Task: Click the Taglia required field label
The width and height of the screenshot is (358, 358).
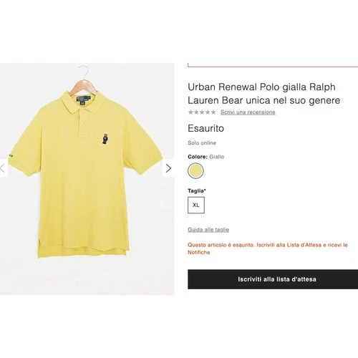Action: click(x=197, y=191)
